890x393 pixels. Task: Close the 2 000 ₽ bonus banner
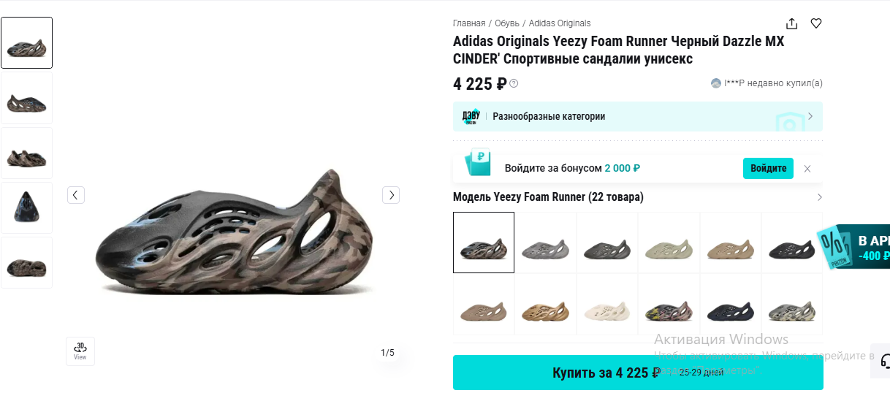(x=807, y=169)
